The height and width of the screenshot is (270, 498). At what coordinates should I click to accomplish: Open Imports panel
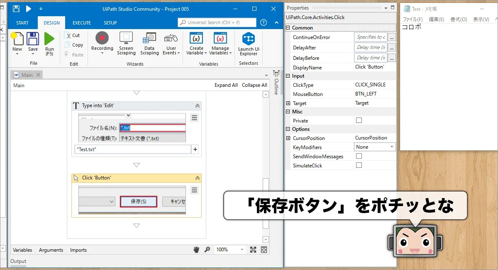click(x=78, y=250)
